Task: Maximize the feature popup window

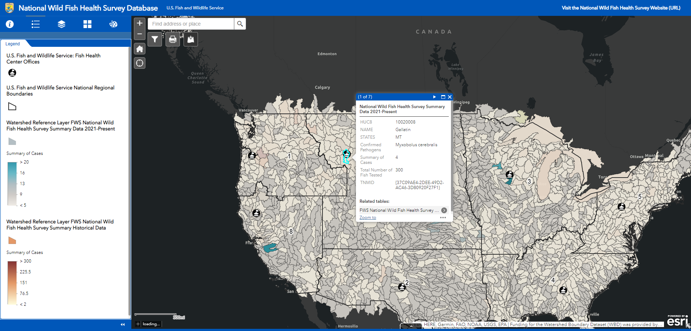Action: pos(443,97)
